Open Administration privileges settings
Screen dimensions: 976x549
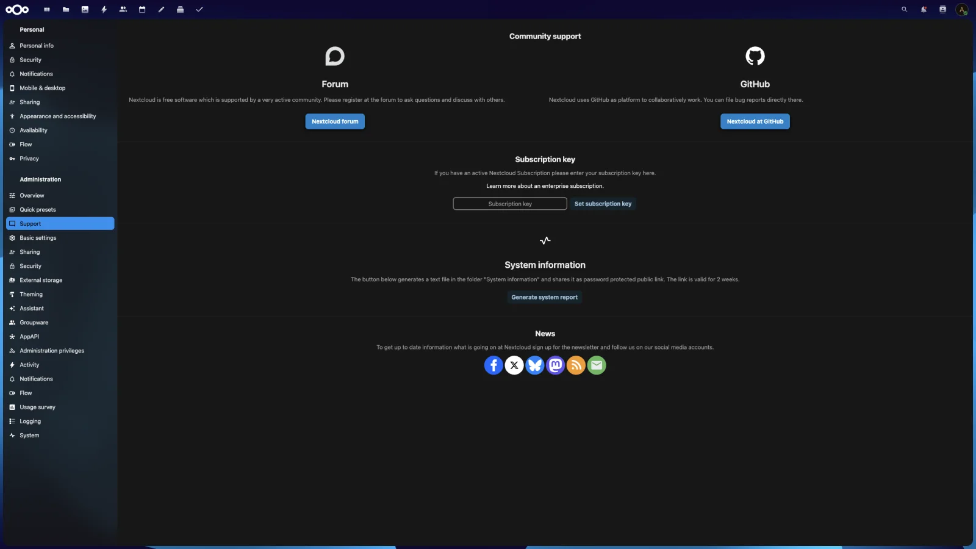coord(60,351)
